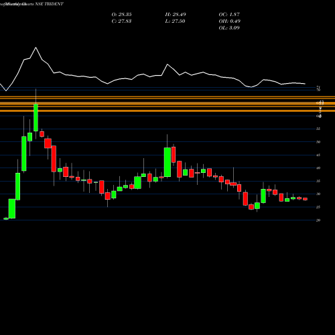335x335 pixels.
Task: Click the 40 price axis label
Action: click(318, 168)
